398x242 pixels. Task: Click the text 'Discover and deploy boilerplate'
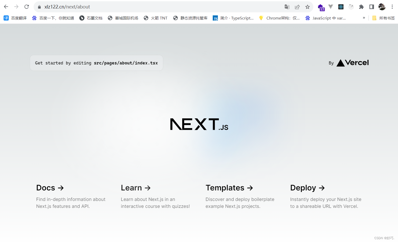(x=240, y=199)
